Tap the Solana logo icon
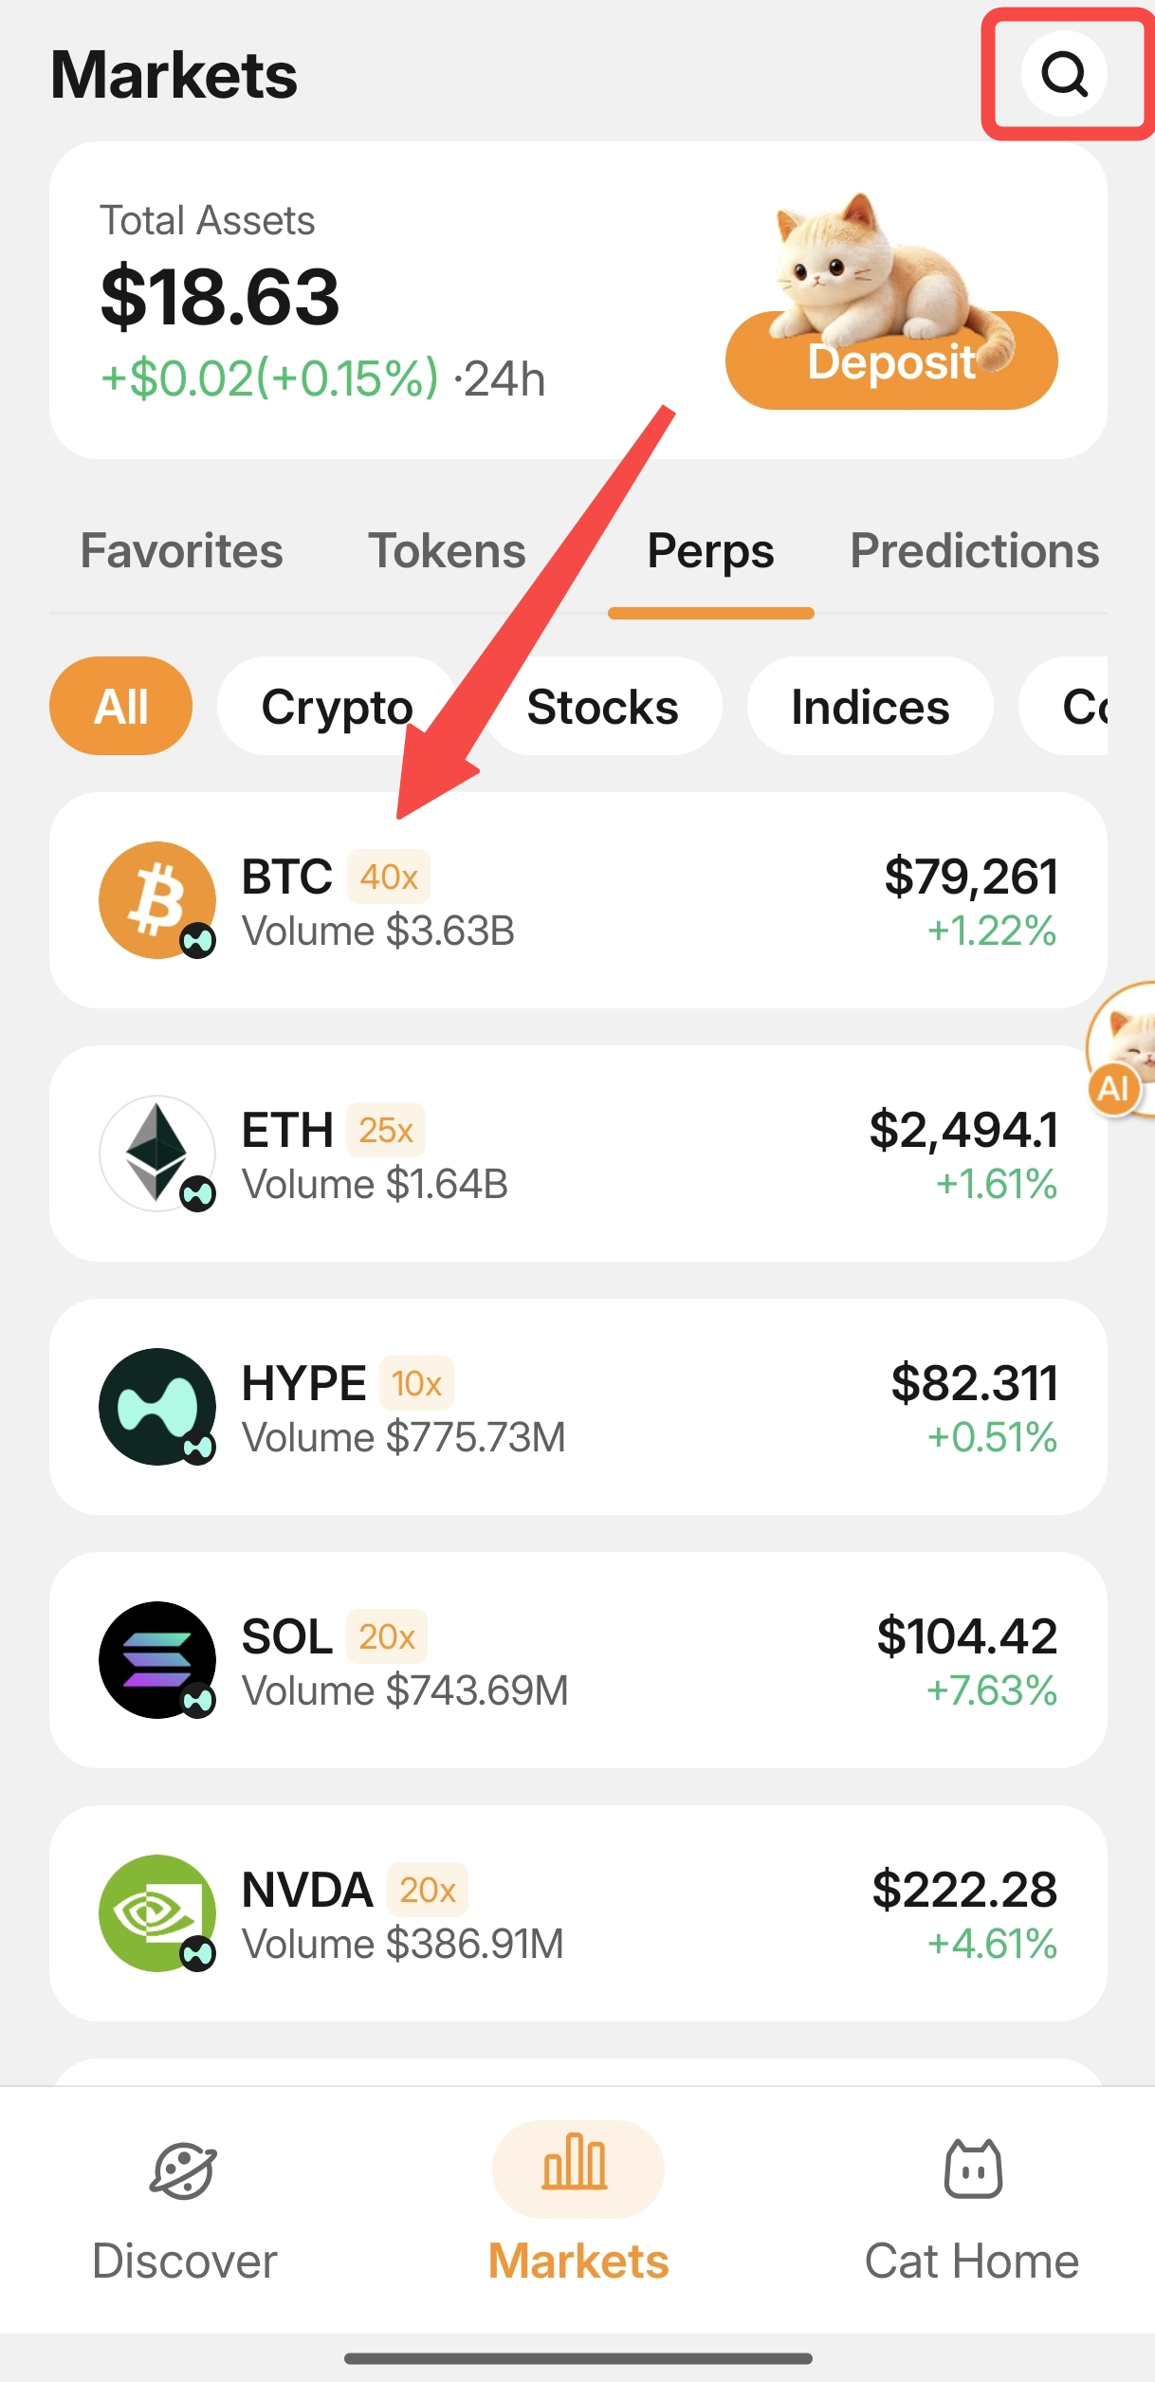Image resolution: width=1155 pixels, height=2382 pixels. click(157, 1659)
